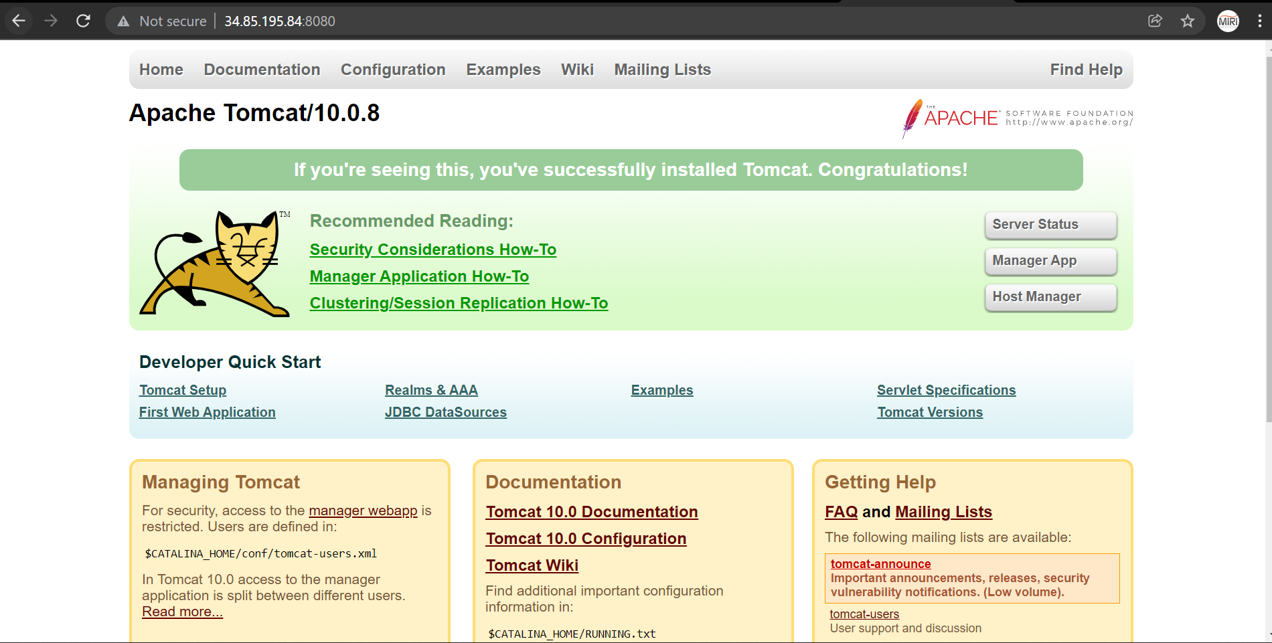
Task: Open Chrome three-dot menu
Action: [1259, 21]
